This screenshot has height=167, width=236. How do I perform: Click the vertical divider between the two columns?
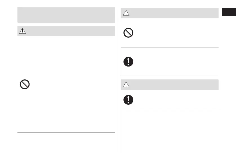(118, 84)
